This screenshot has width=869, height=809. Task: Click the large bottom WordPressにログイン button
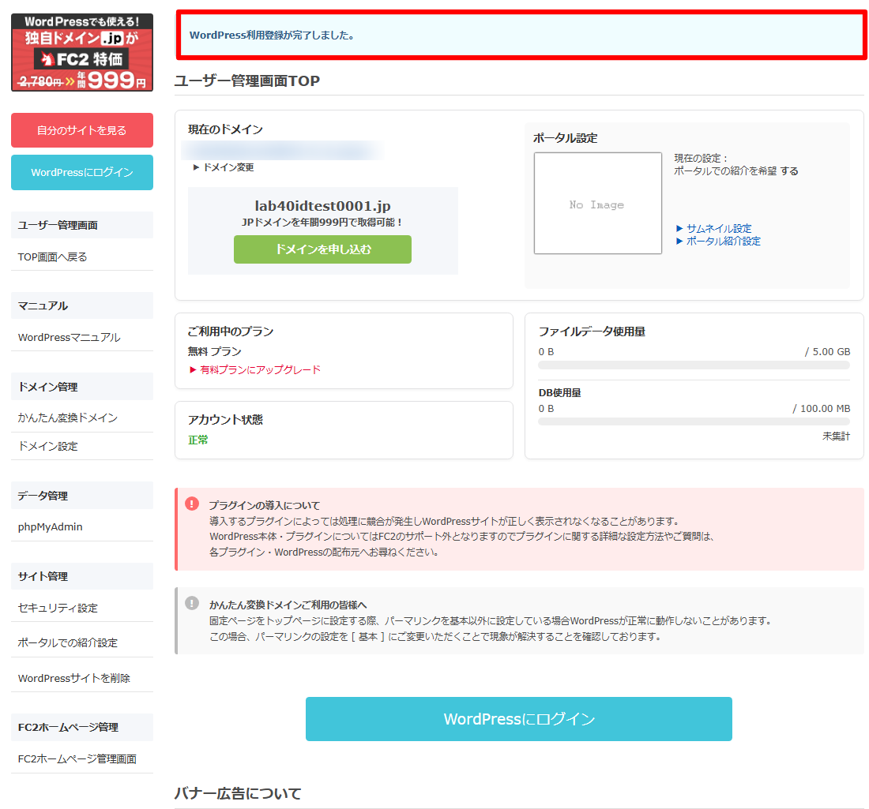(x=518, y=719)
